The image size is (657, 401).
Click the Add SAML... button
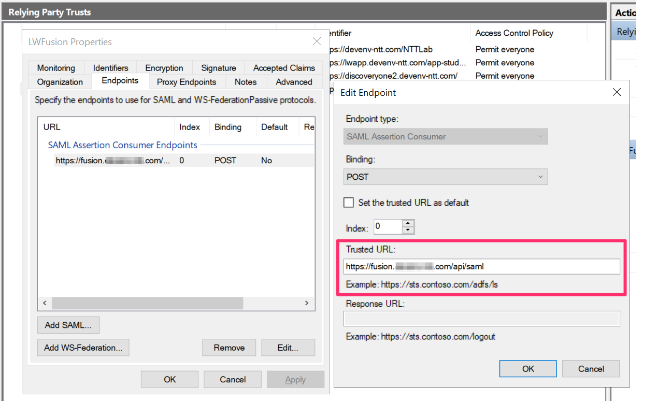[68, 325]
